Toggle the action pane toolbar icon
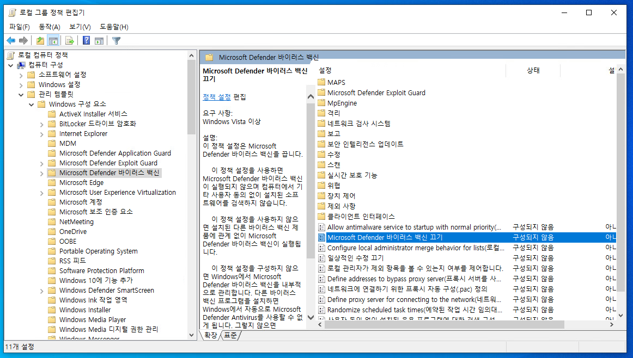The height and width of the screenshot is (358, 633). 99,40
